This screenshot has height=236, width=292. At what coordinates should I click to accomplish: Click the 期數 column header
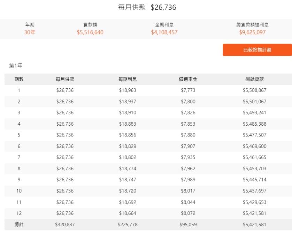coord(19,79)
